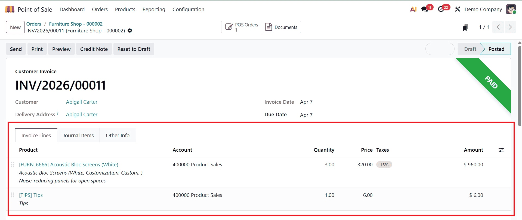Click Furniture Shop - 000002 breadcrumb

[x=76, y=24]
